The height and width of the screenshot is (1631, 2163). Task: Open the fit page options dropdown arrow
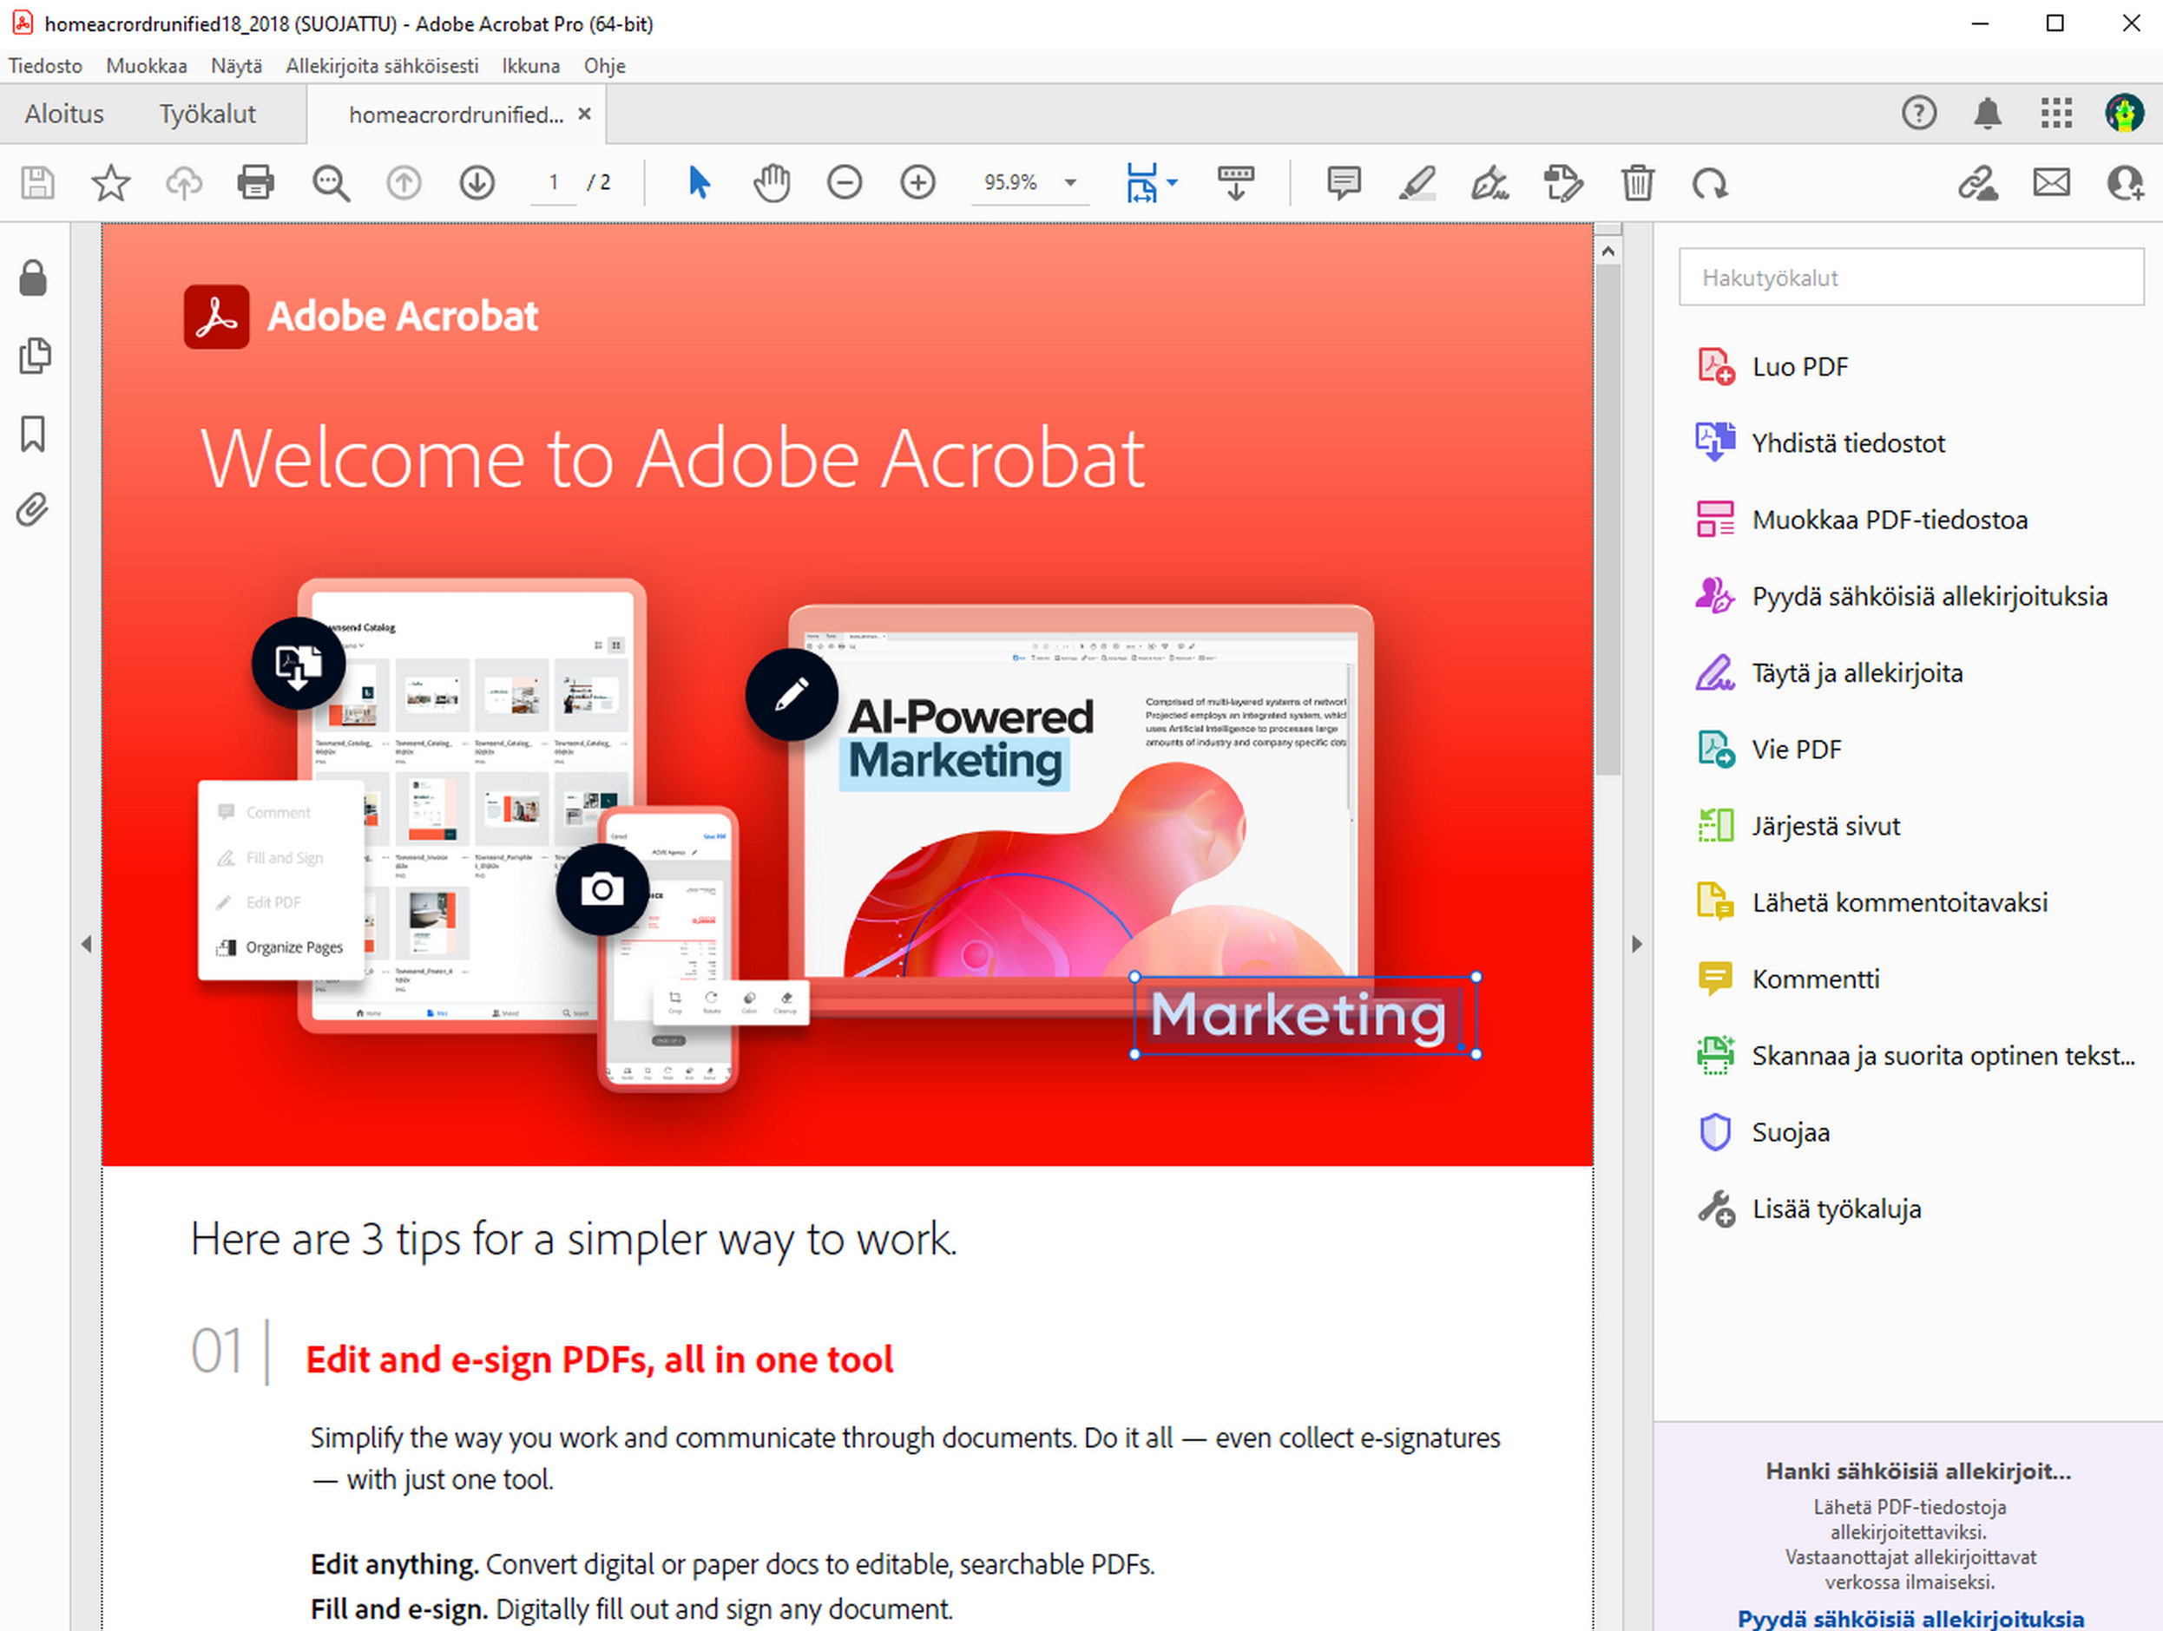tap(1173, 183)
